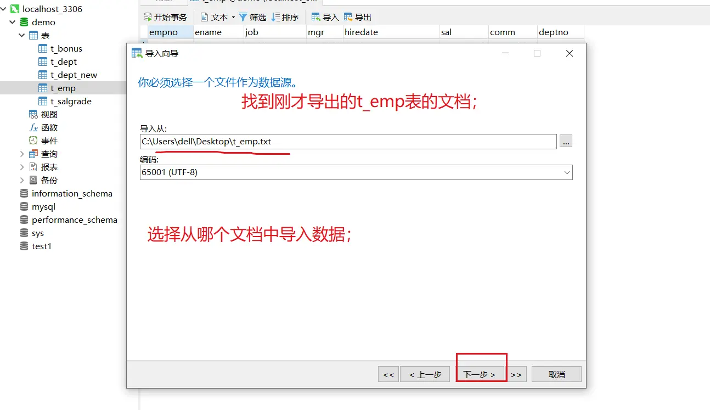Select the comm column header
The height and width of the screenshot is (410, 710).
pyautogui.click(x=513, y=32)
